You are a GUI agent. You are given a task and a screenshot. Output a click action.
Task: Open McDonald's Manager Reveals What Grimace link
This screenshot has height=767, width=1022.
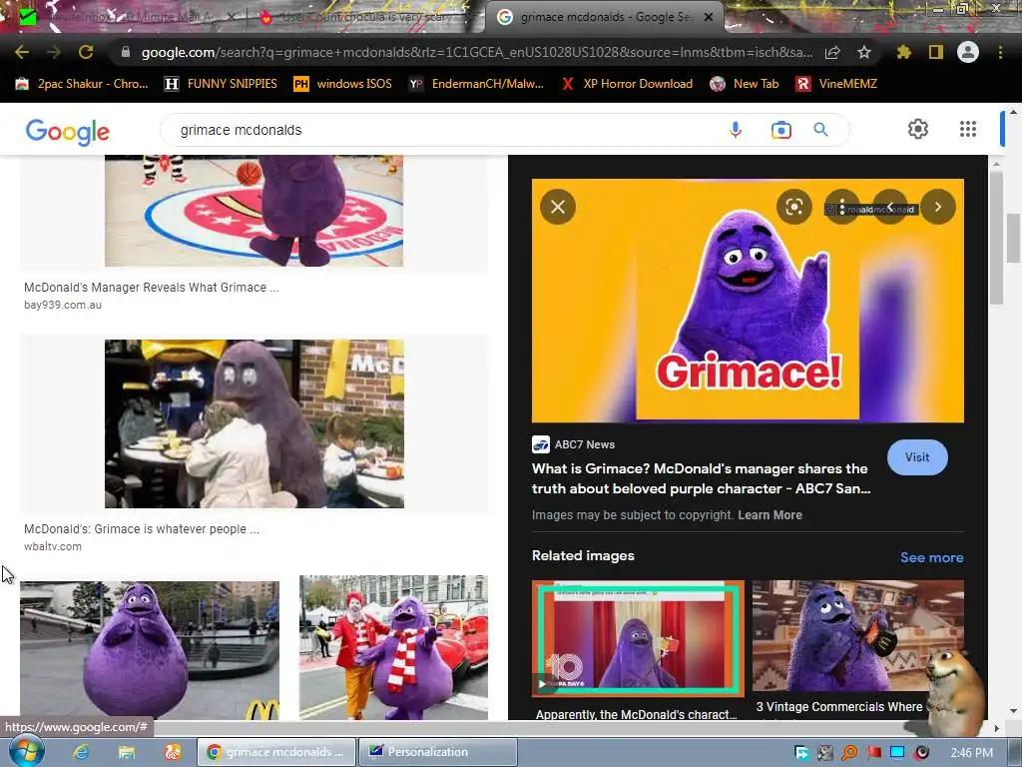[152, 287]
